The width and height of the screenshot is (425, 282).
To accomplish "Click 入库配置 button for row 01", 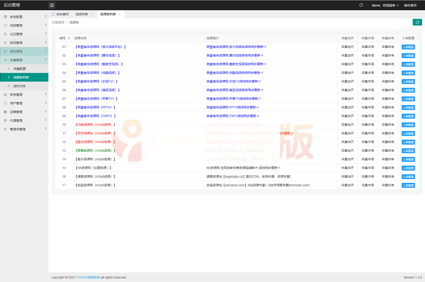I will pos(408,47).
